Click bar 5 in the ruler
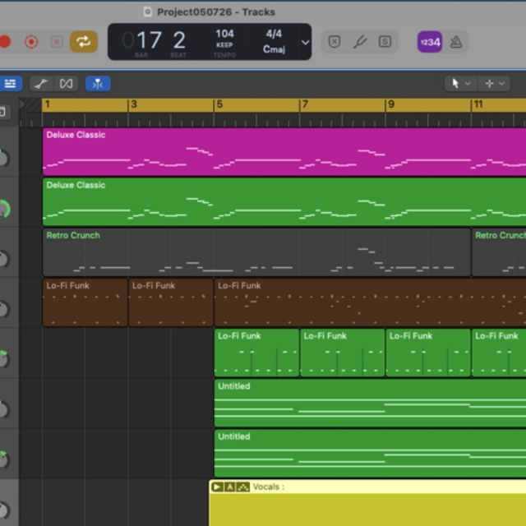This screenshot has width=526, height=526. tap(219, 104)
